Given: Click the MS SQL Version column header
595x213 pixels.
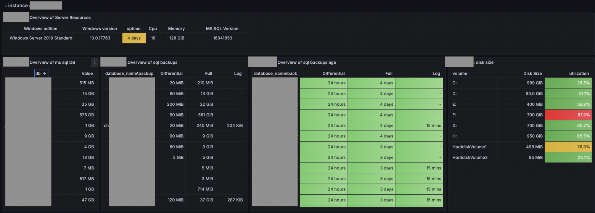Looking at the screenshot, I should (222, 29).
